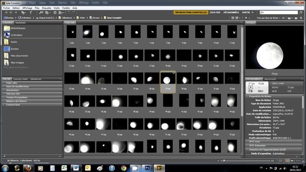
Task: Expand the IPTC Core section
Action: pos(273,142)
